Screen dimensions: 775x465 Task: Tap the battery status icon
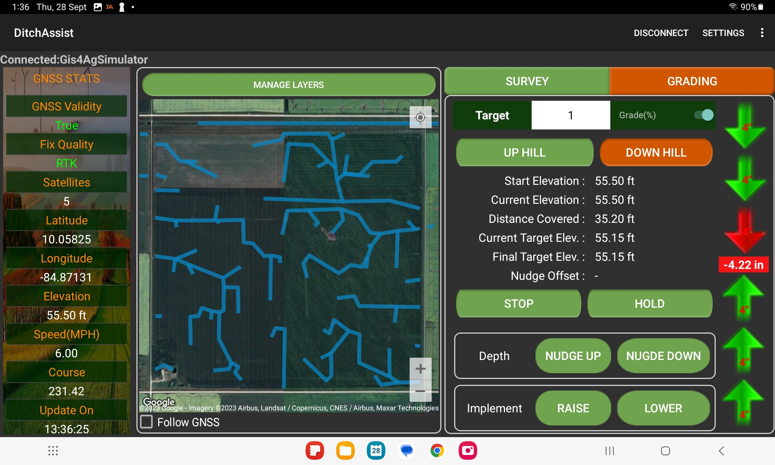(x=761, y=7)
